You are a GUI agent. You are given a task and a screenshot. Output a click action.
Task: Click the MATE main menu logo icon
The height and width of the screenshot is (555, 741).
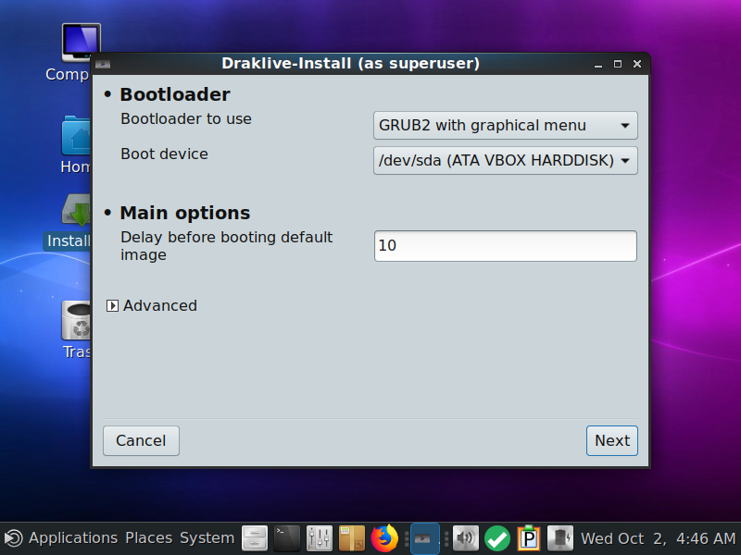13,538
